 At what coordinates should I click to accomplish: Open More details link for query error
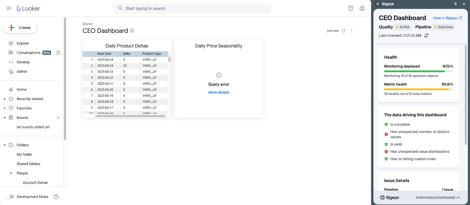click(219, 92)
